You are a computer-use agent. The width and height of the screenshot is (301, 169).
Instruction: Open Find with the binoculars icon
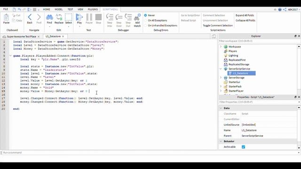point(49,17)
